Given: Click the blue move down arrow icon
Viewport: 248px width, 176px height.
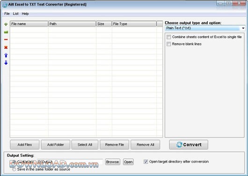Looking at the screenshot, I should 6,62.
